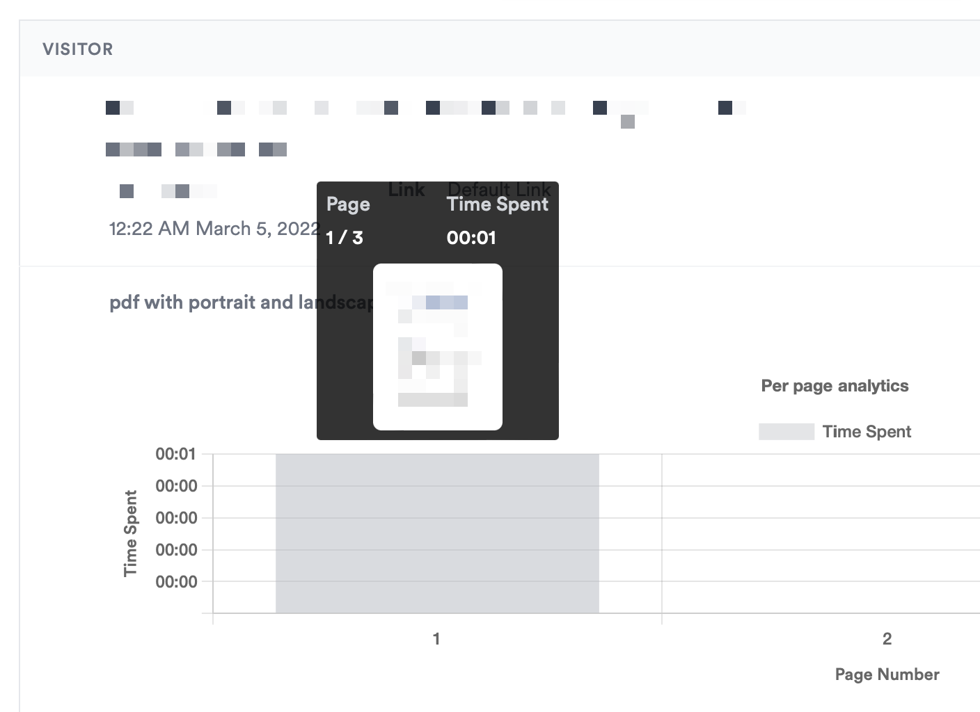The image size is (980, 712).
Task: Select x-axis page label 2
Action: click(x=887, y=638)
